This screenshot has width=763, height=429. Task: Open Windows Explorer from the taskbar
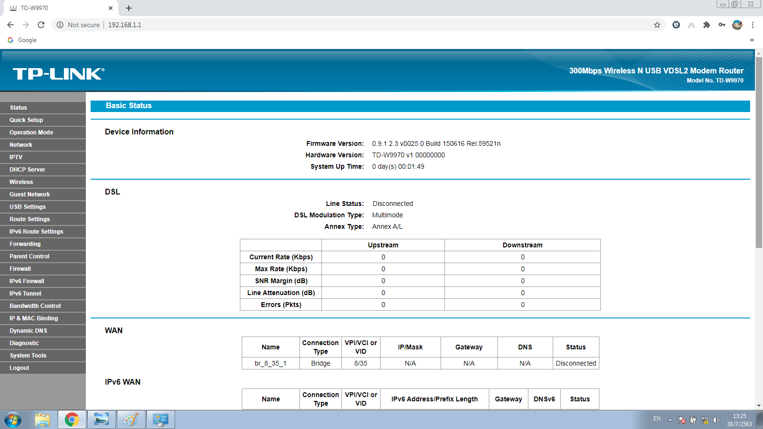(42, 419)
